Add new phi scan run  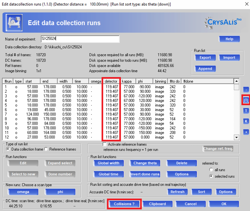point(60,192)
